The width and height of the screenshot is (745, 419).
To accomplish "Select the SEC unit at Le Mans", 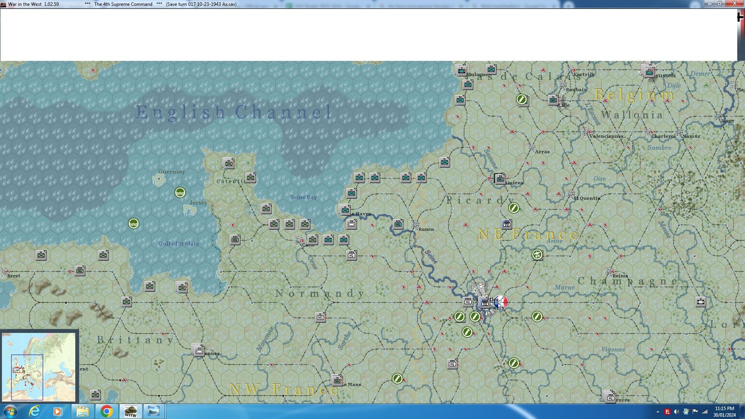I will [x=337, y=380].
